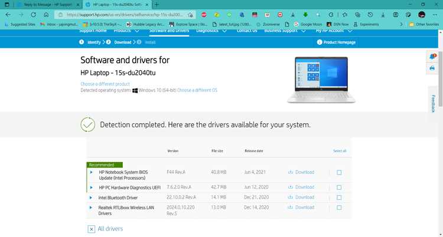Click Choose a different OS link

coord(197,90)
